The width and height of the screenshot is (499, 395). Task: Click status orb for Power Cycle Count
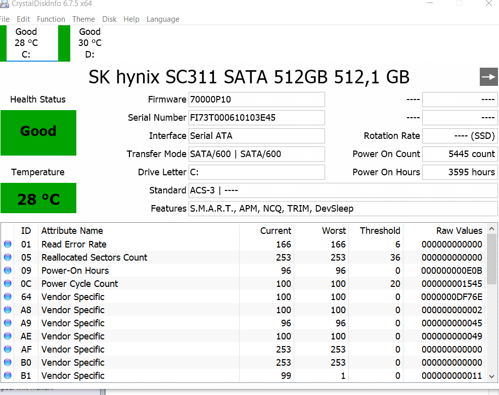pos(8,283)
